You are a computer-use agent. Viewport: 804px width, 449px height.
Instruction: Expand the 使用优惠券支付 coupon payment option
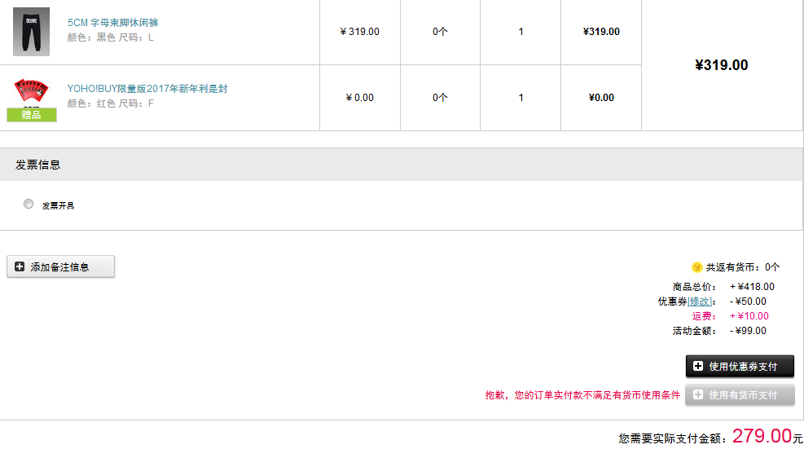coord(740,367)
